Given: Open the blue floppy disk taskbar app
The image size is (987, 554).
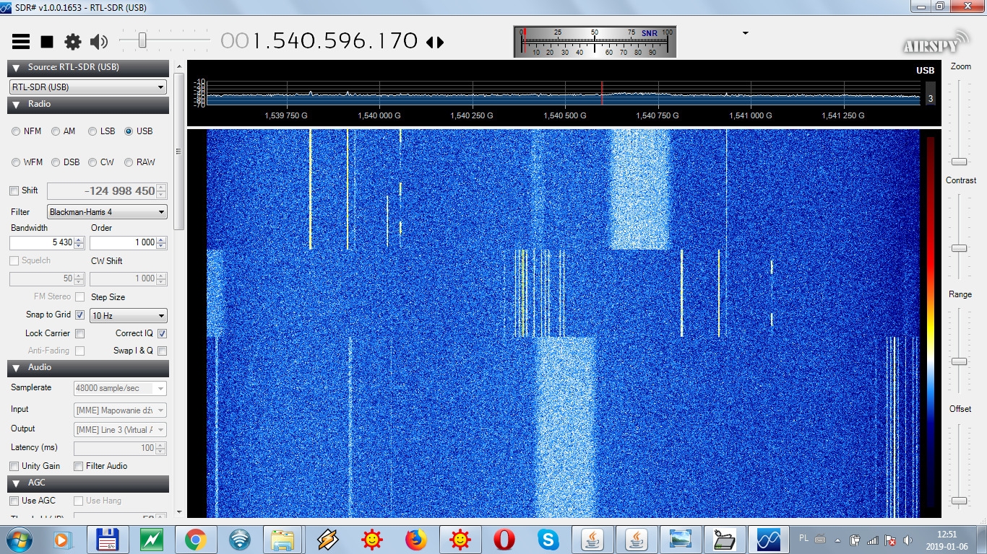Looking at the screenshot, I should 108,539.
